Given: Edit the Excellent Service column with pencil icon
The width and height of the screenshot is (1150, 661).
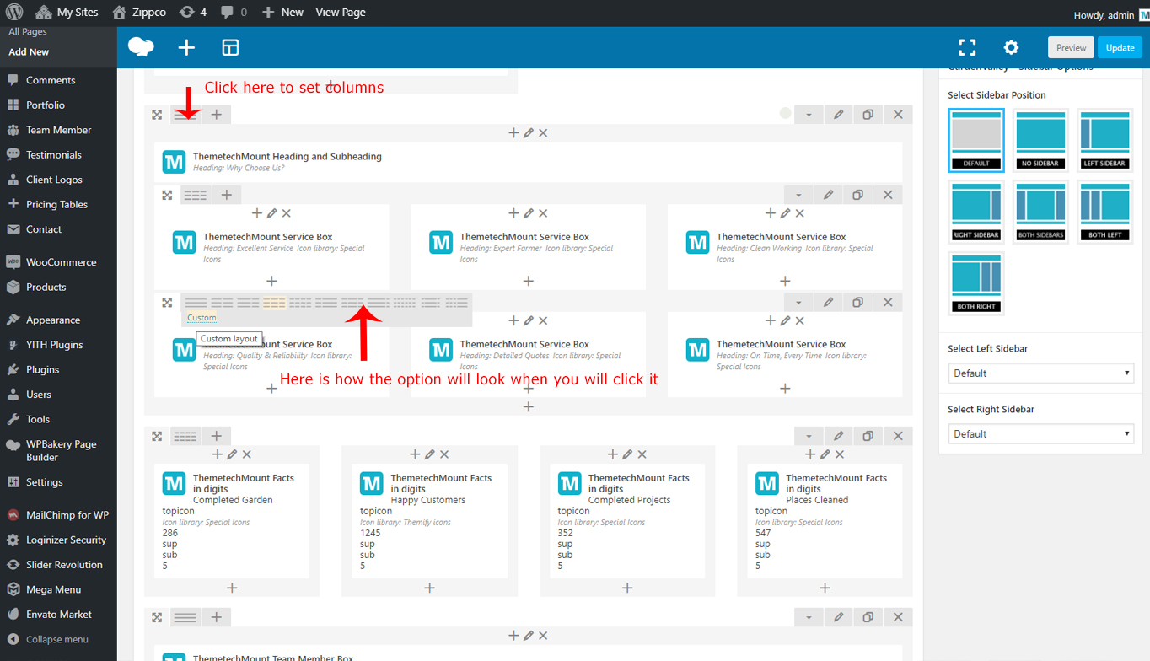Looking at the screenshot, I should click(x=271, y=213).
